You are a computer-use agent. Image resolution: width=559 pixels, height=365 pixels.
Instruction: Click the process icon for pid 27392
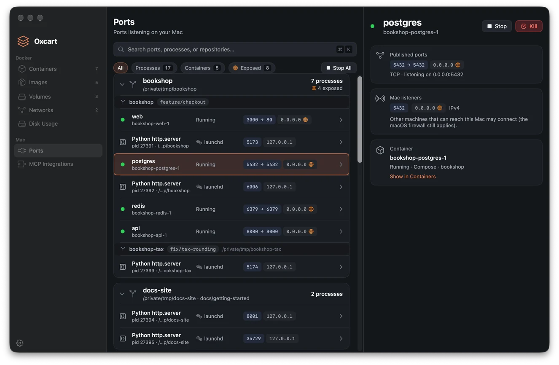123,187
